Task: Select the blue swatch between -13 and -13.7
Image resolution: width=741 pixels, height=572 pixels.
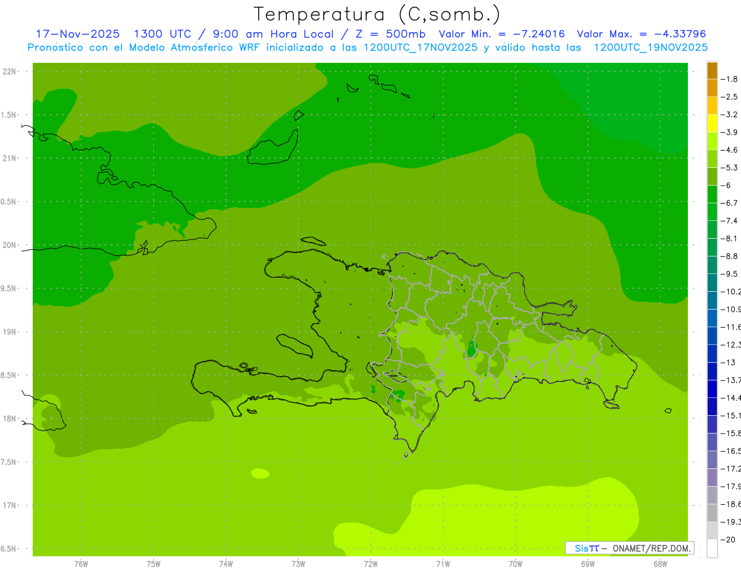Action: [712, 371]
